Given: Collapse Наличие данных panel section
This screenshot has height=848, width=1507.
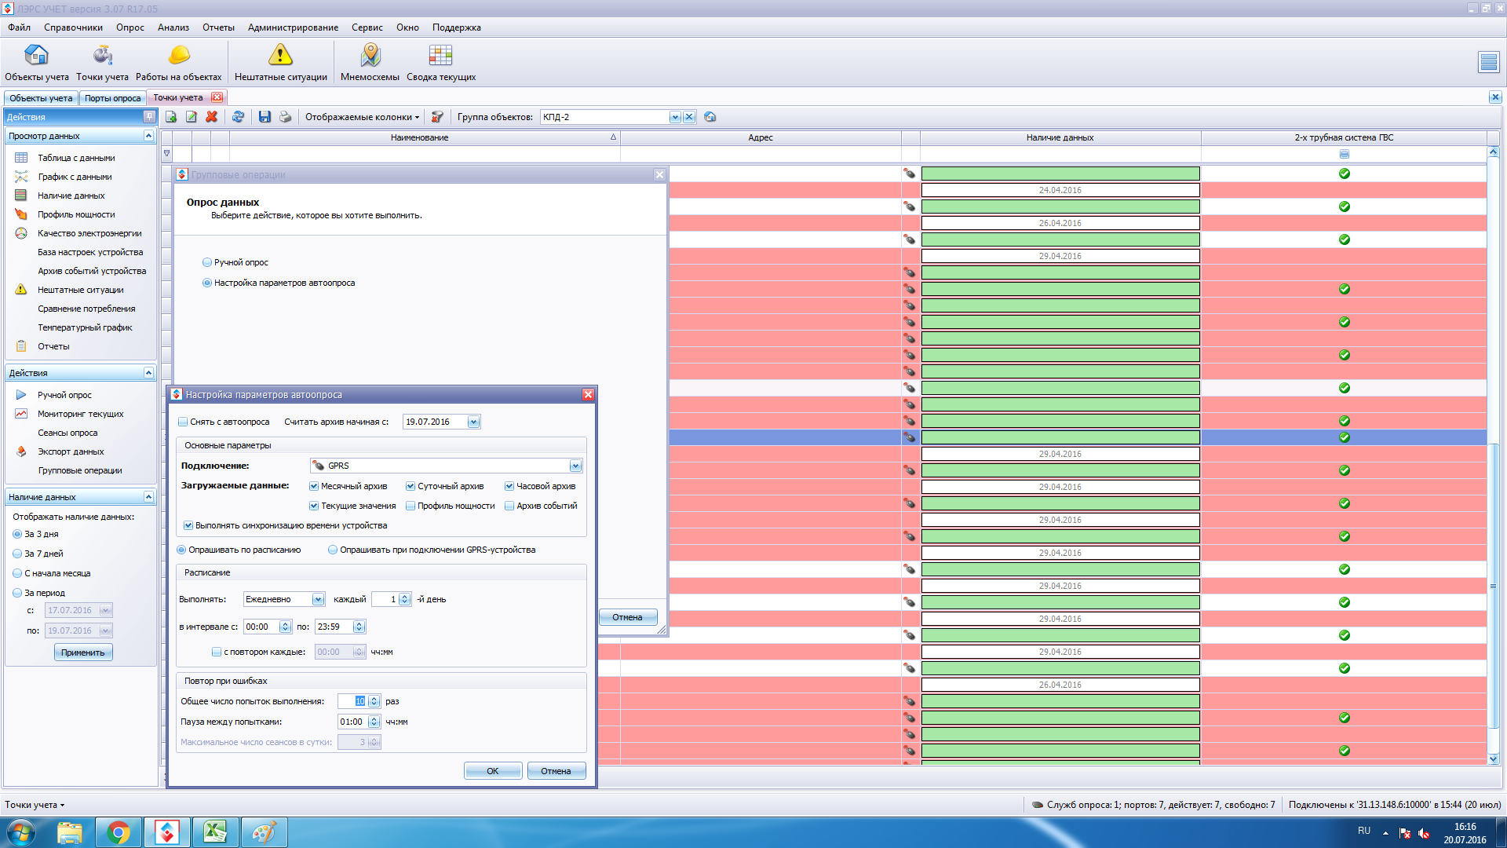Looking at the screenshot, I should 148,497.
